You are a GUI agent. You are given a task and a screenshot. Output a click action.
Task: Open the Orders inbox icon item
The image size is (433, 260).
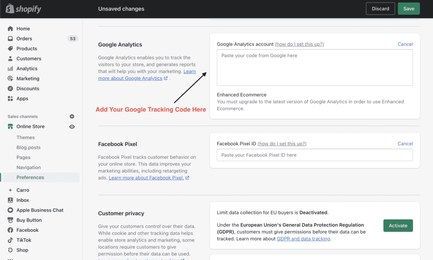point(10,38)
